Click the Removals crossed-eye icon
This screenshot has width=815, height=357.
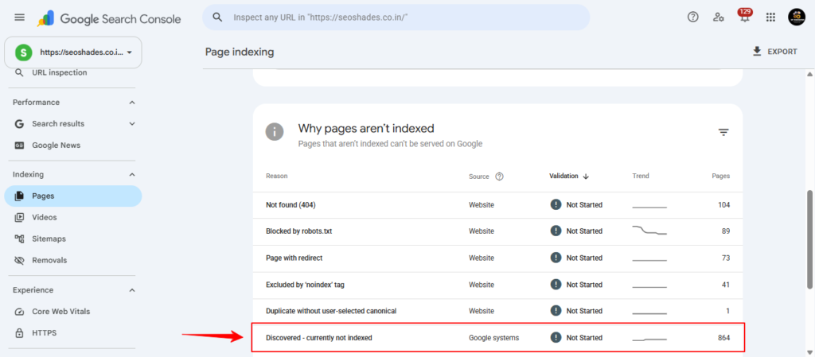click(19, 260)
